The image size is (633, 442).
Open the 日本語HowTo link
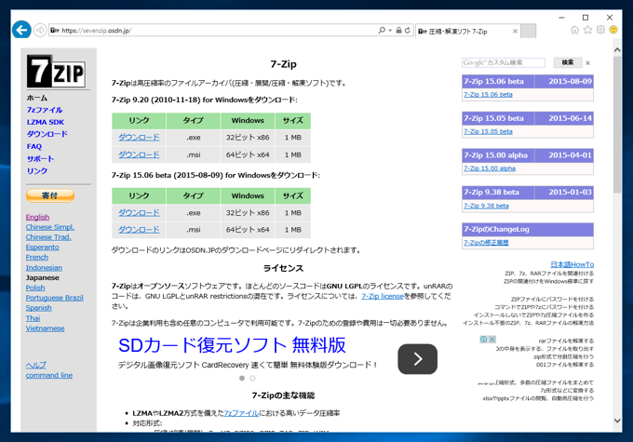coord(572,264)
